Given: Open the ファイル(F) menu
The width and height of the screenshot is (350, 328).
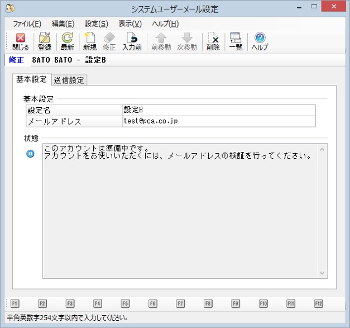Looking at the screenshot, I should tap(27, 23).
